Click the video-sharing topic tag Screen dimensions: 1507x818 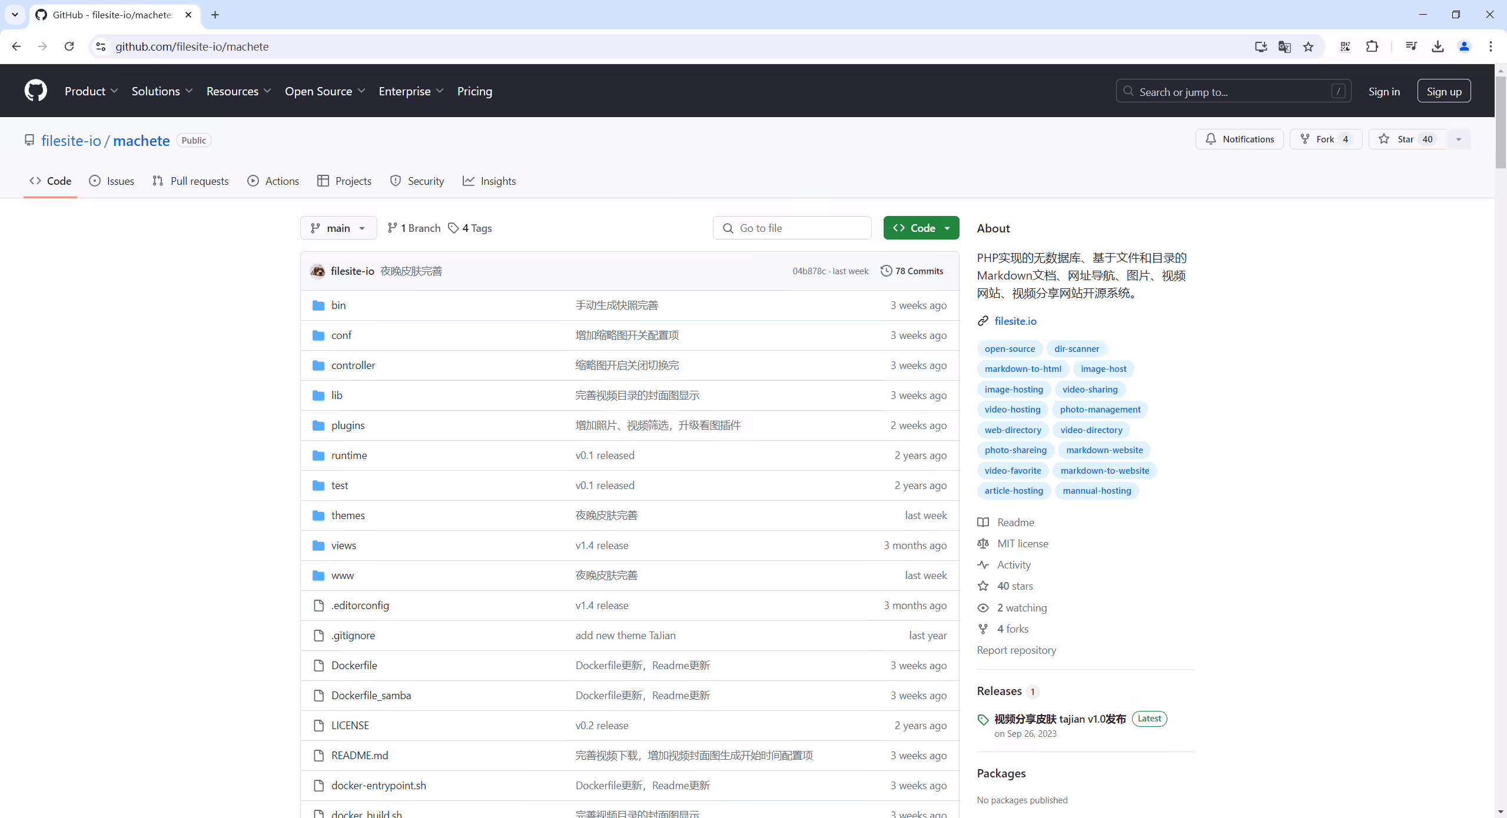point(1090,389)
